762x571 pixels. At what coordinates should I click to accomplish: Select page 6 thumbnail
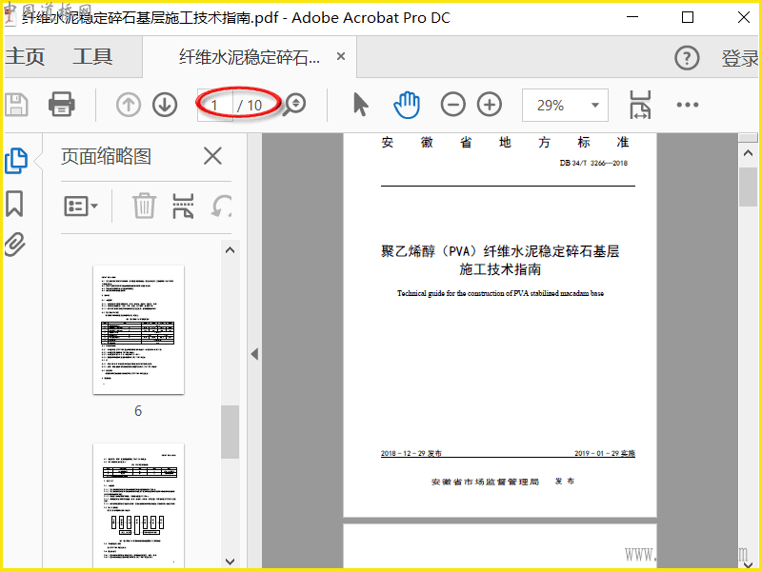click(138, 329)
